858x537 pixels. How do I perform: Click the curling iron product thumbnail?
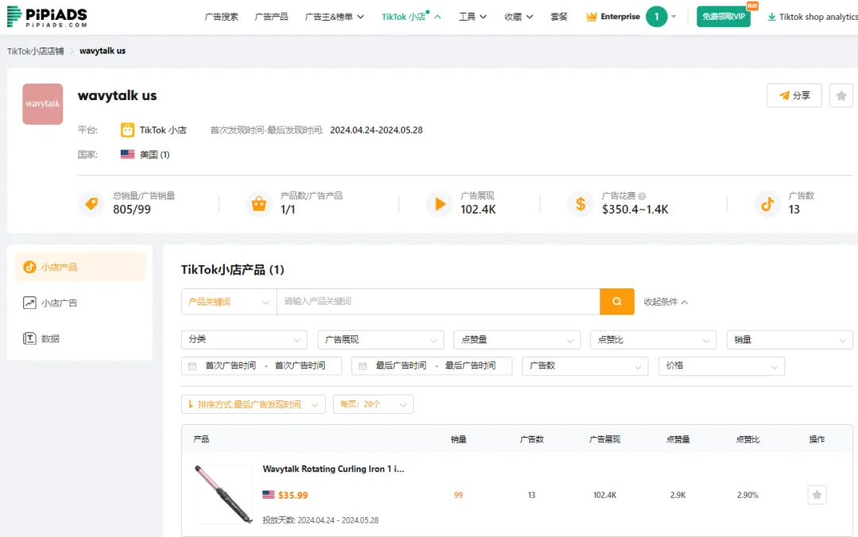click(223, 494)
